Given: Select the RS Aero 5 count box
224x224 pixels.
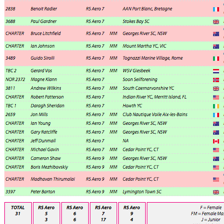Looking at the screenshot, I should pyautogui.click(x=47, y=213).
